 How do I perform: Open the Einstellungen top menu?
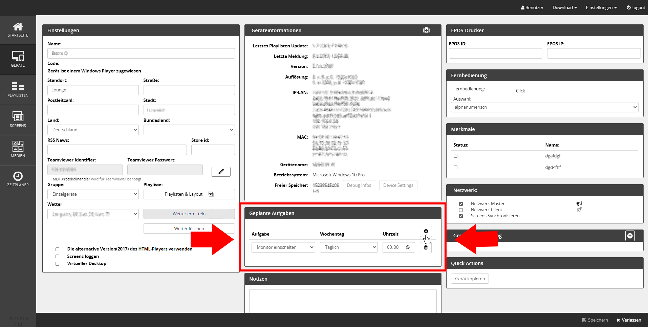point(601,7)
